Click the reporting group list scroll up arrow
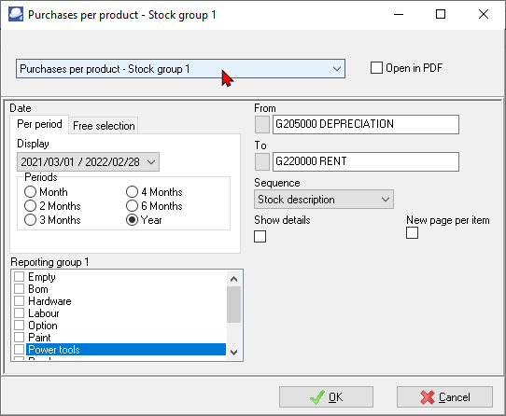The height and width of the screenshot is (416, 506). click(x=234, y=279)
